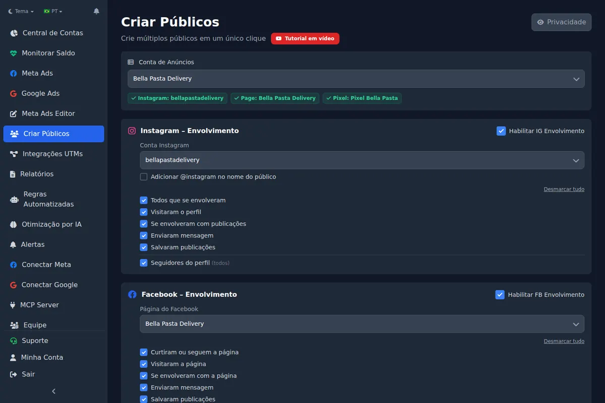Click the Facebook icon beside Meta Ads
Viewport: 605px width, 403px height.
14,73
